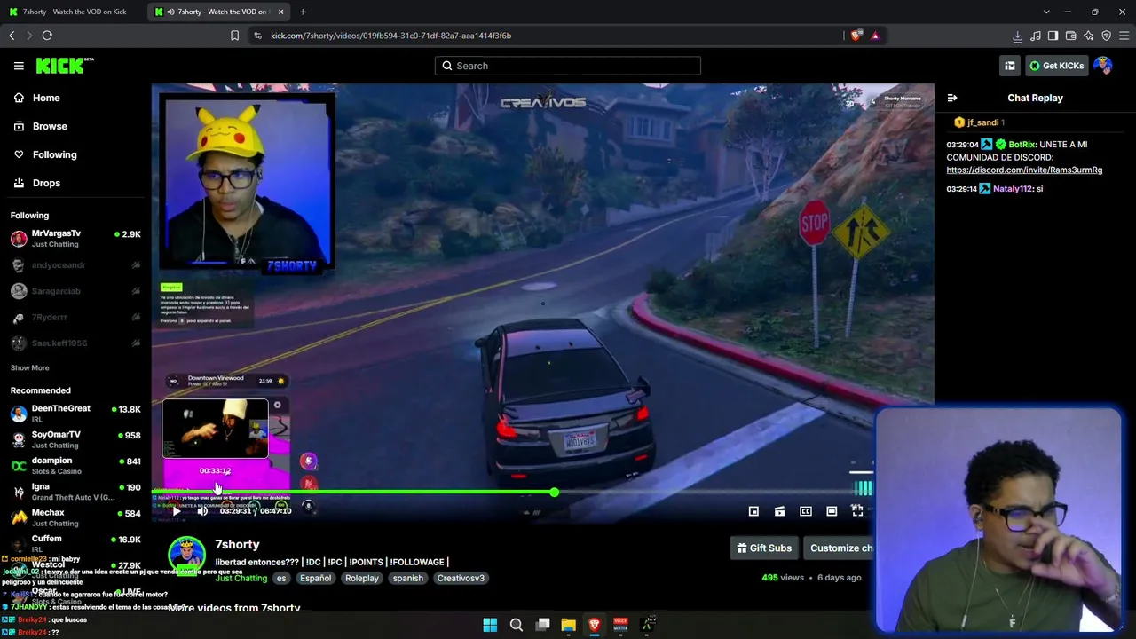Click the Gift Subs button
Image resolution: width=1136 pixels, height=639 pixels.
[764, 548]
